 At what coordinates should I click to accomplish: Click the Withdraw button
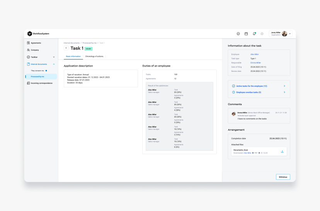(x=283, y=177)
